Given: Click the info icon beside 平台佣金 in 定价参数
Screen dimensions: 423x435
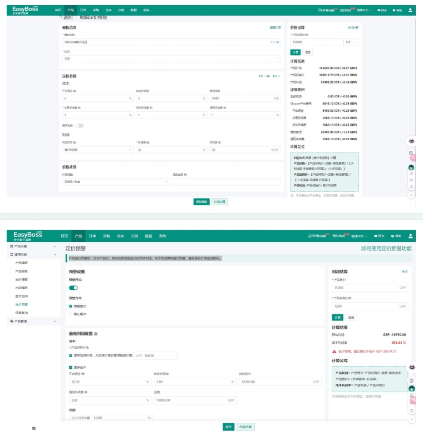Looking at the screenshot, I should 75,91.
